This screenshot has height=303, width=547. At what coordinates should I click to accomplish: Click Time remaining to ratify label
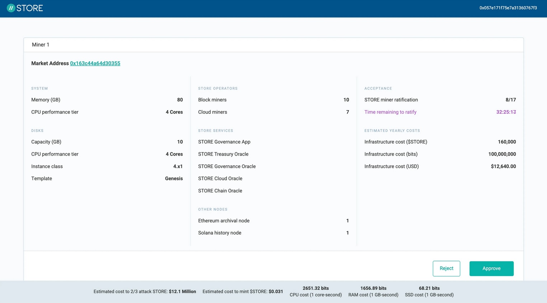(x=390, y=112)
